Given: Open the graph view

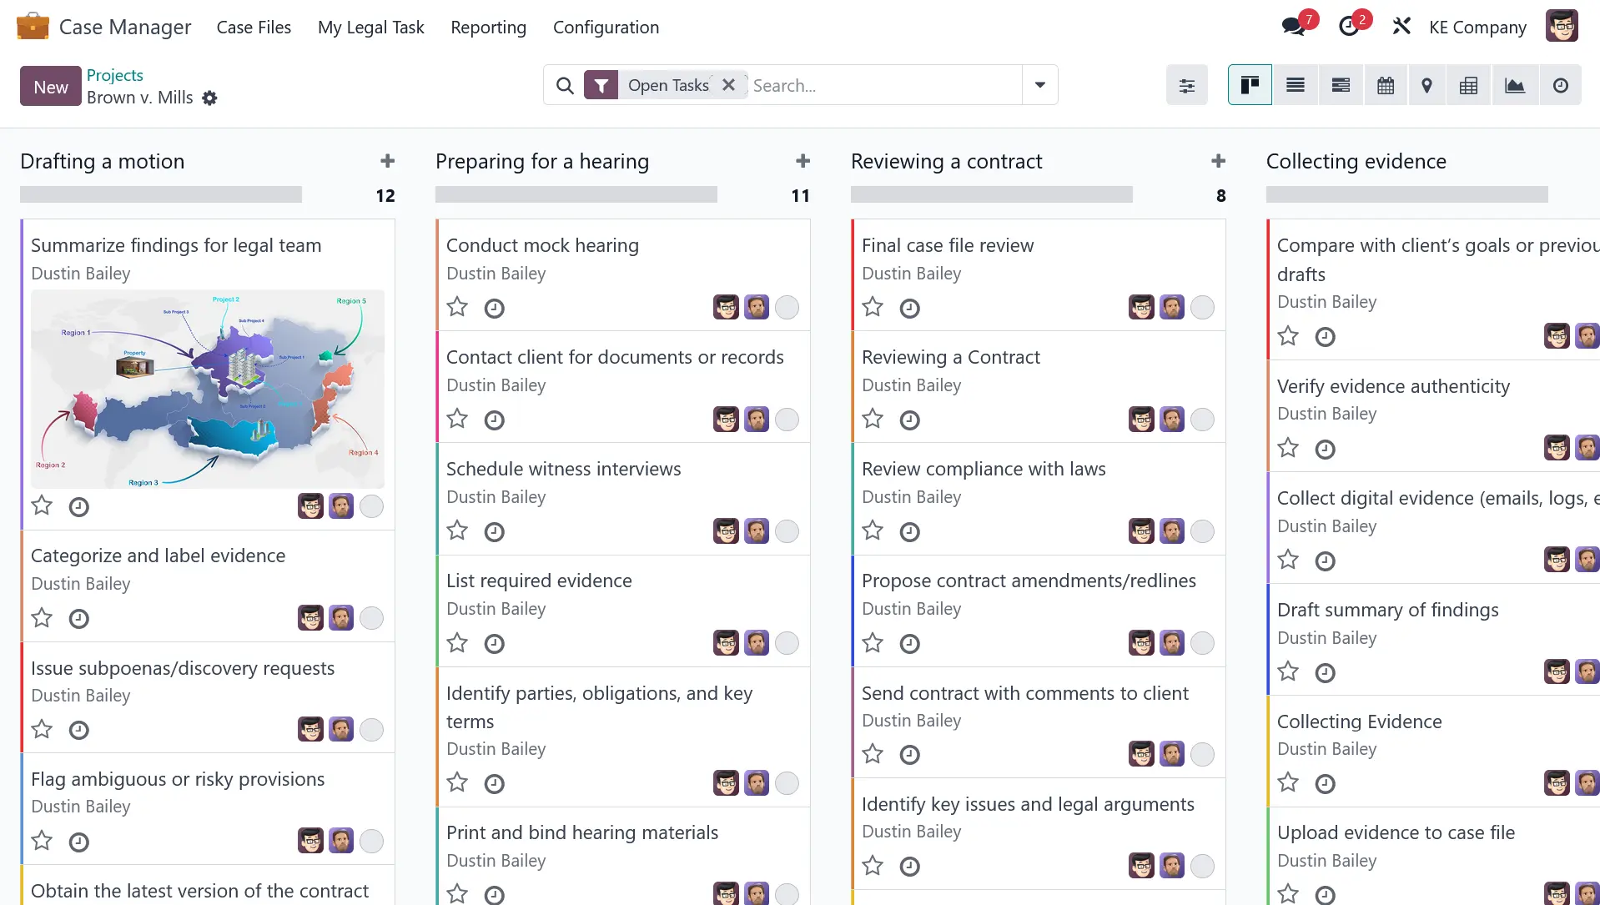Looking at the screenshot, I should pyautogui.click(x=1515, y=85).
